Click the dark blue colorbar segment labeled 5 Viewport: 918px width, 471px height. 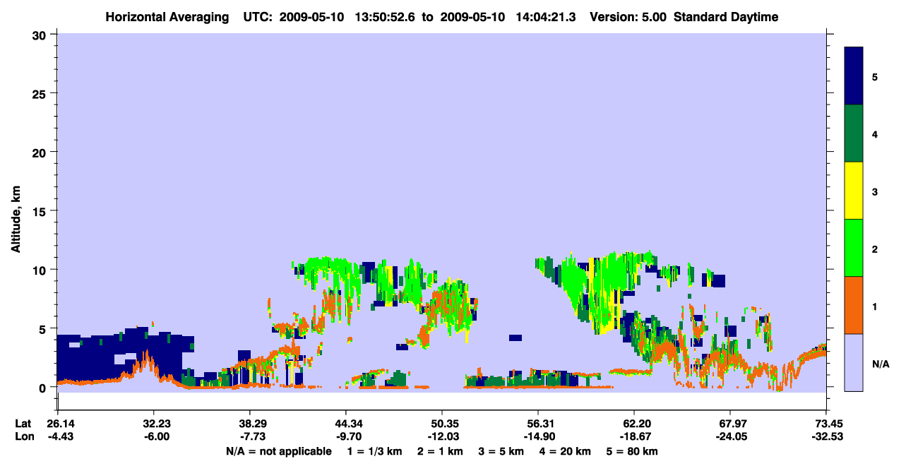coord(854,76)
